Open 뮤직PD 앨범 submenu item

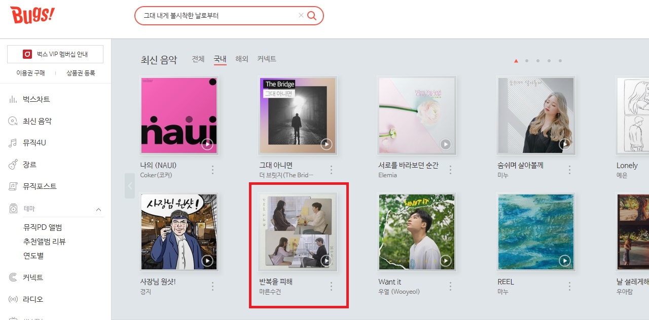pos(43,227)
